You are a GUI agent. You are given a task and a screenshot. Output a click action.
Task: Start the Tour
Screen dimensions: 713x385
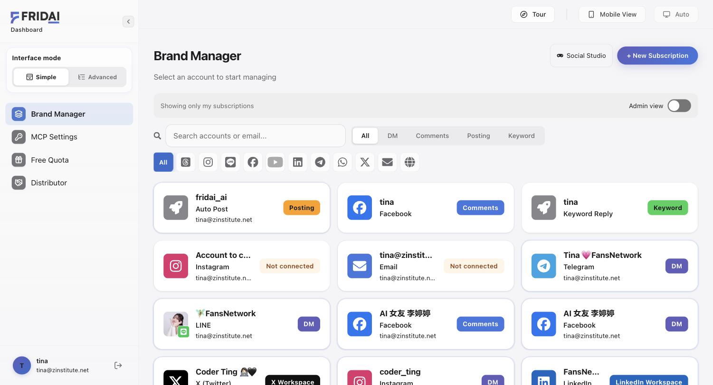[533, 14]
